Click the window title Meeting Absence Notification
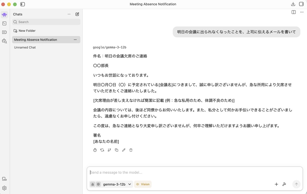The width and height of the screenshot is (307, 194). click(153, 4)
